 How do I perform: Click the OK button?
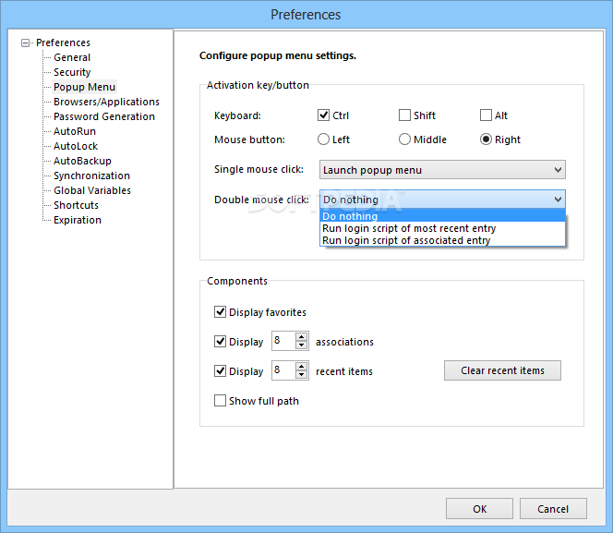pyautogui.click(x=479, y=509)
